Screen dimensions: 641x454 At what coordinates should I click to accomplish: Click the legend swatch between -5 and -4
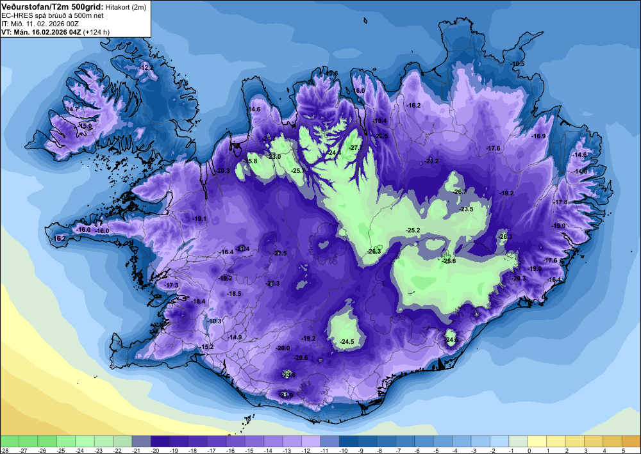tap(443, 441)
